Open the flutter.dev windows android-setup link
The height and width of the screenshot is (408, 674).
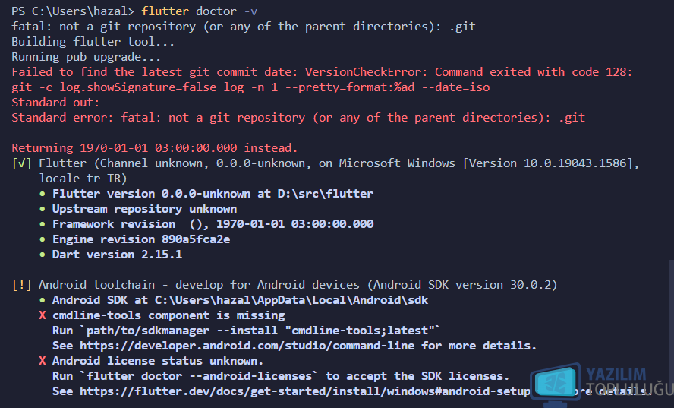(305, 391)
